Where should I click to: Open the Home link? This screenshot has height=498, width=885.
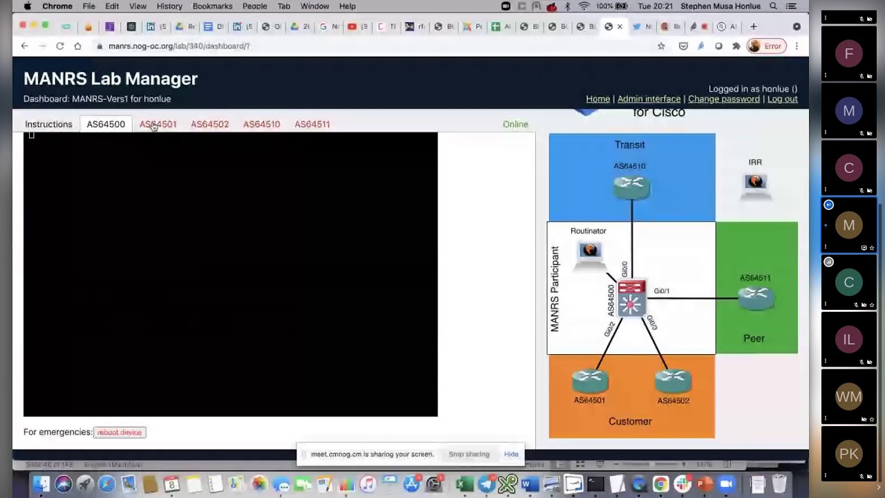point(598,99)
